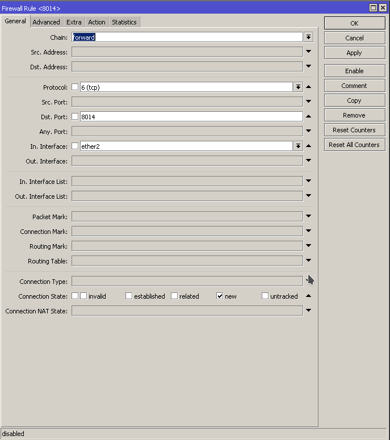
Task: Check the established connection state
Action: click(x=129, y=296)
